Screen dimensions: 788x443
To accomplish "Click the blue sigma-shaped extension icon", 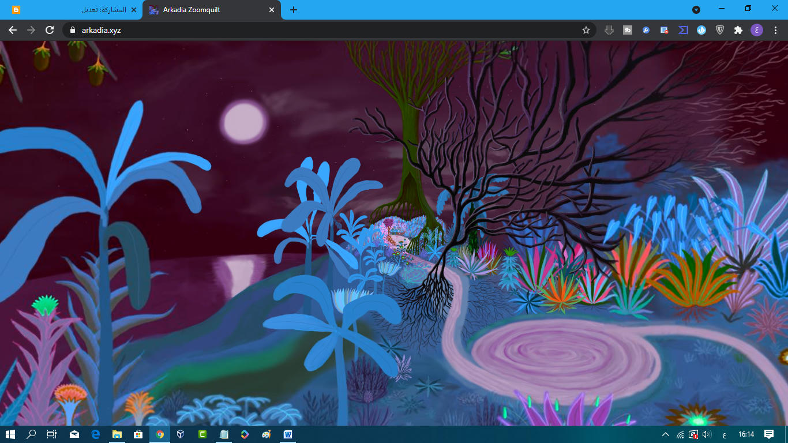I will [x=683, y=30].
